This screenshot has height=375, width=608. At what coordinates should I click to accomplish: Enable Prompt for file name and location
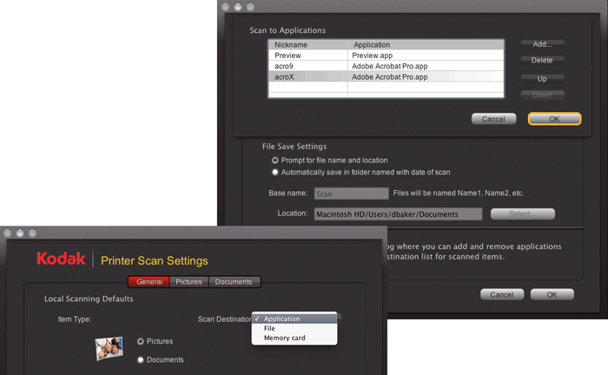tap(275, 161)
